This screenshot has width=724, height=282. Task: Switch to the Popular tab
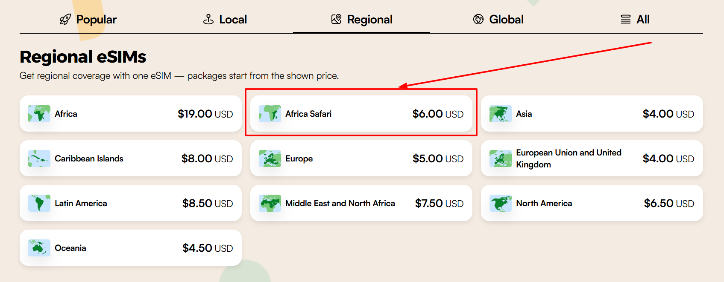[x=88, y=20]
